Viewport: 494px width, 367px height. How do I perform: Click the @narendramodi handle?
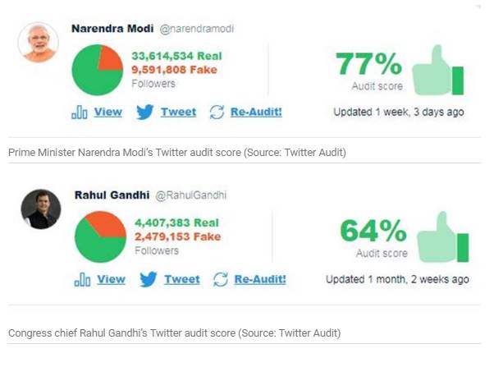[x=196, y=28]
